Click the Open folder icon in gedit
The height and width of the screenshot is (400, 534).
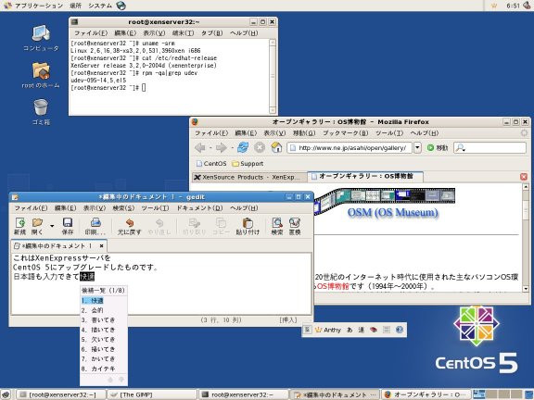click(37, 226)
